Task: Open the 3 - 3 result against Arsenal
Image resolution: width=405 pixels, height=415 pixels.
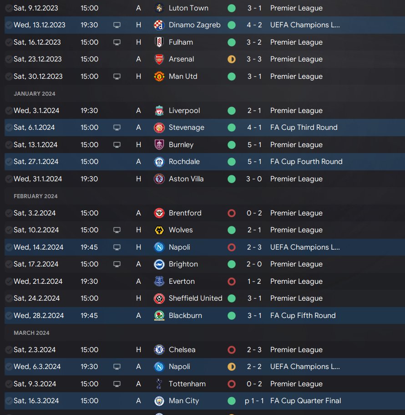Action: [x=254, y=59]
